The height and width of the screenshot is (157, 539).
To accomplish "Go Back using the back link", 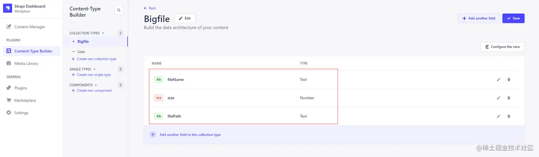I will [150, 8].
